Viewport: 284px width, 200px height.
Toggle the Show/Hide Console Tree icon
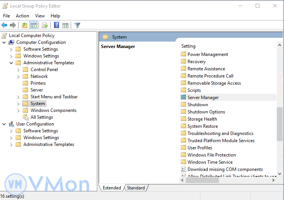[x=34, y=25]
